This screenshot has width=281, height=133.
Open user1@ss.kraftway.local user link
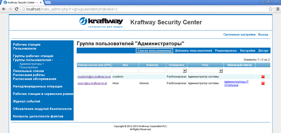tap(92, 83)
